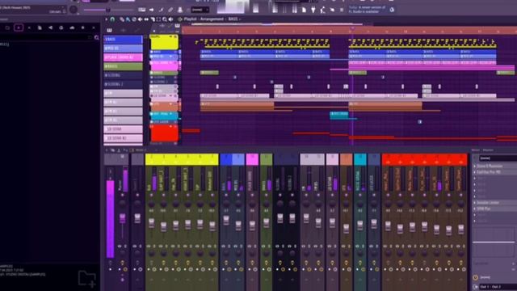Select the dashed-box select tool in playlist toolbar

(x=158, y=19)
